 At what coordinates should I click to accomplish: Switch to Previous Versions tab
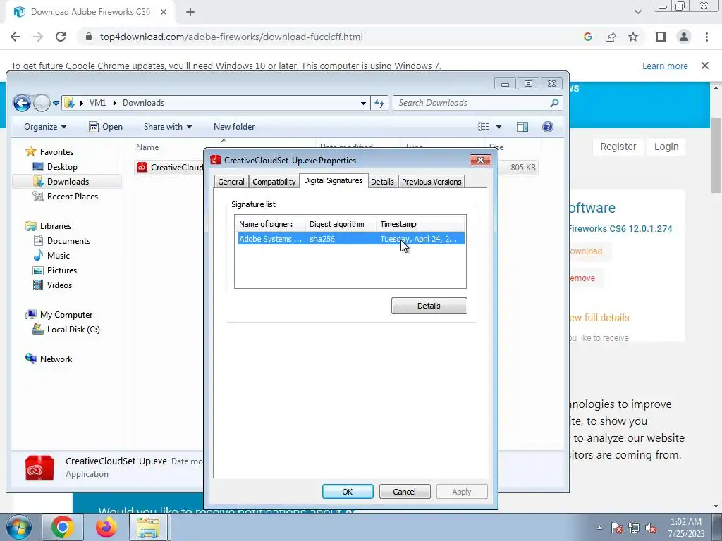(x=432, y=182)
